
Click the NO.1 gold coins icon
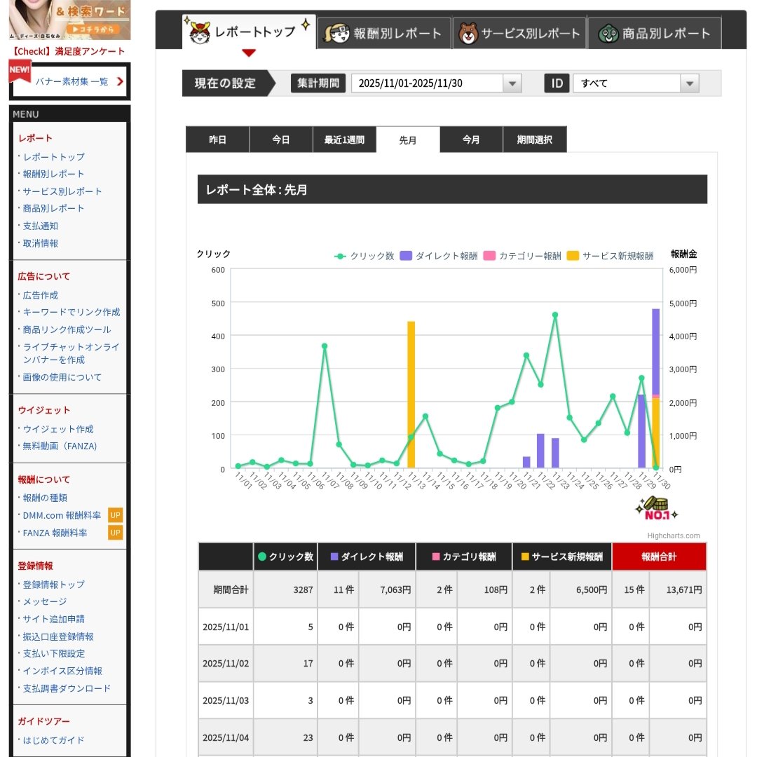coord(657,508)
